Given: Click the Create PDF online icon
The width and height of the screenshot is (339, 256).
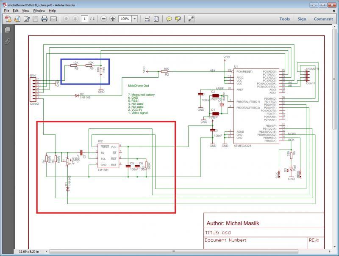Looking at the screenshot, I should coord(8,19).
